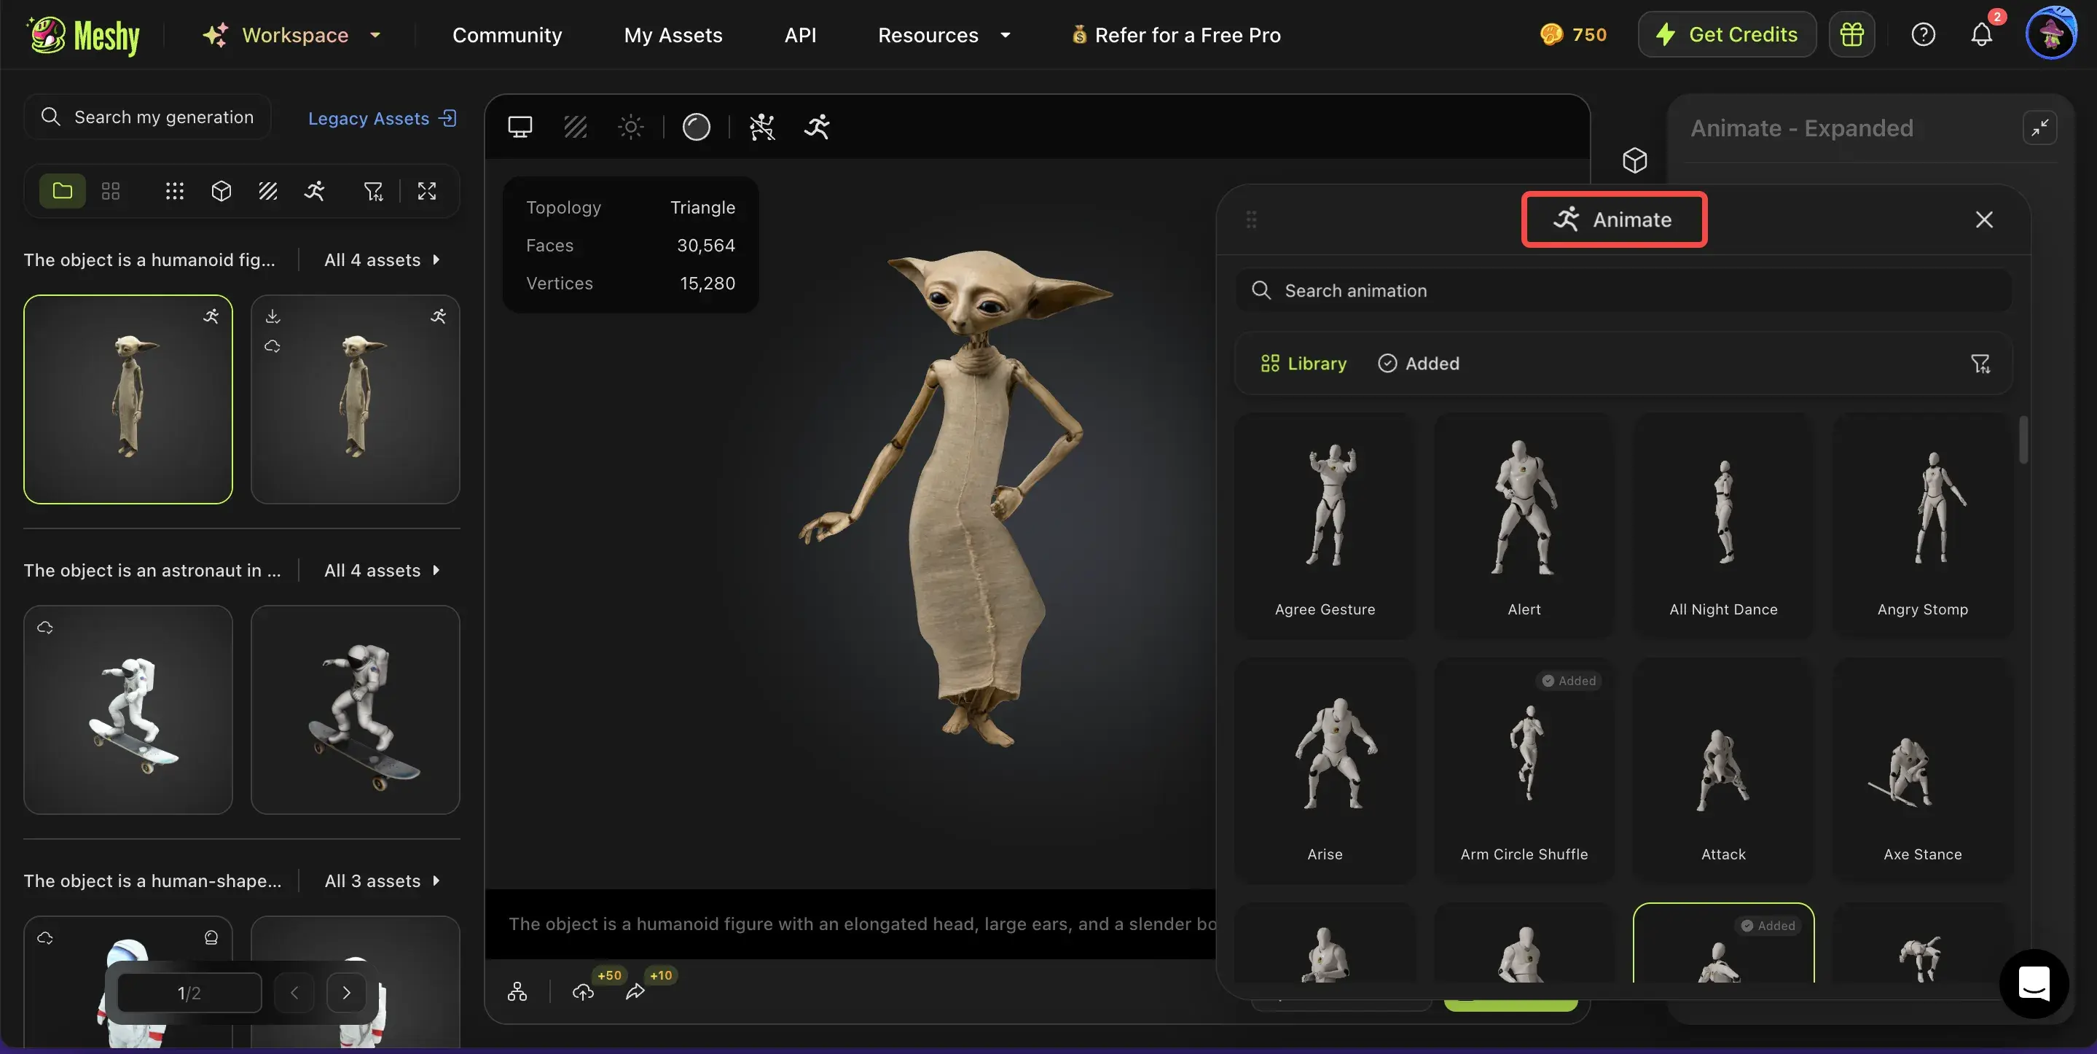
Task: Collapse the Animate - Expanded panel
Action: point(2039,128)
